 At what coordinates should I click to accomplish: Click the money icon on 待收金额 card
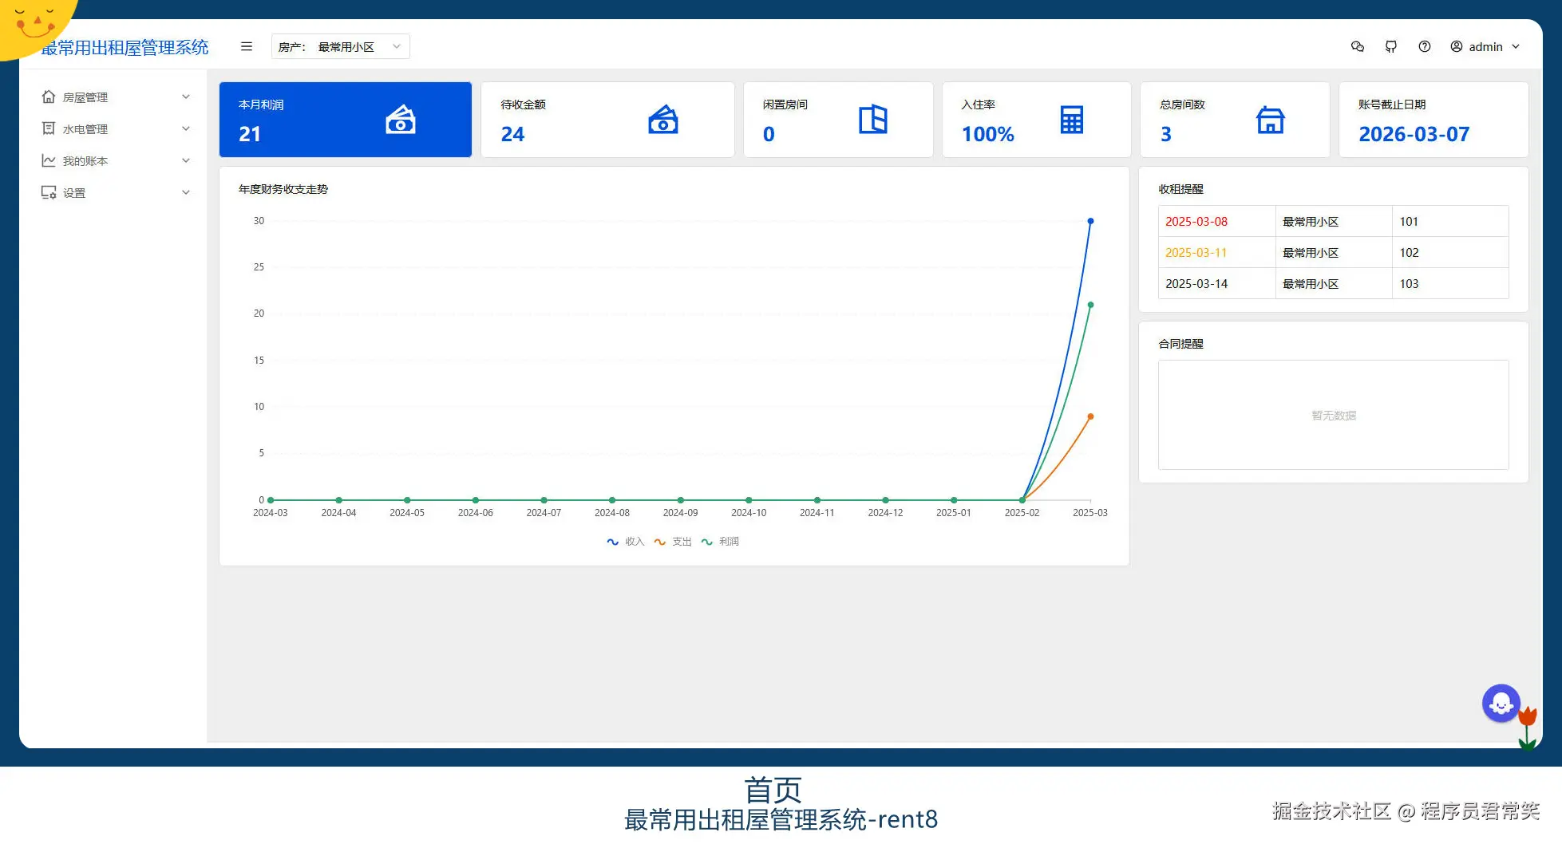click(x=663, y=120)
